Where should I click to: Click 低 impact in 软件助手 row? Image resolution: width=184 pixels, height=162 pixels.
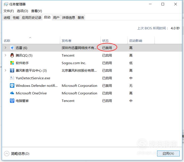coord(131,63)
